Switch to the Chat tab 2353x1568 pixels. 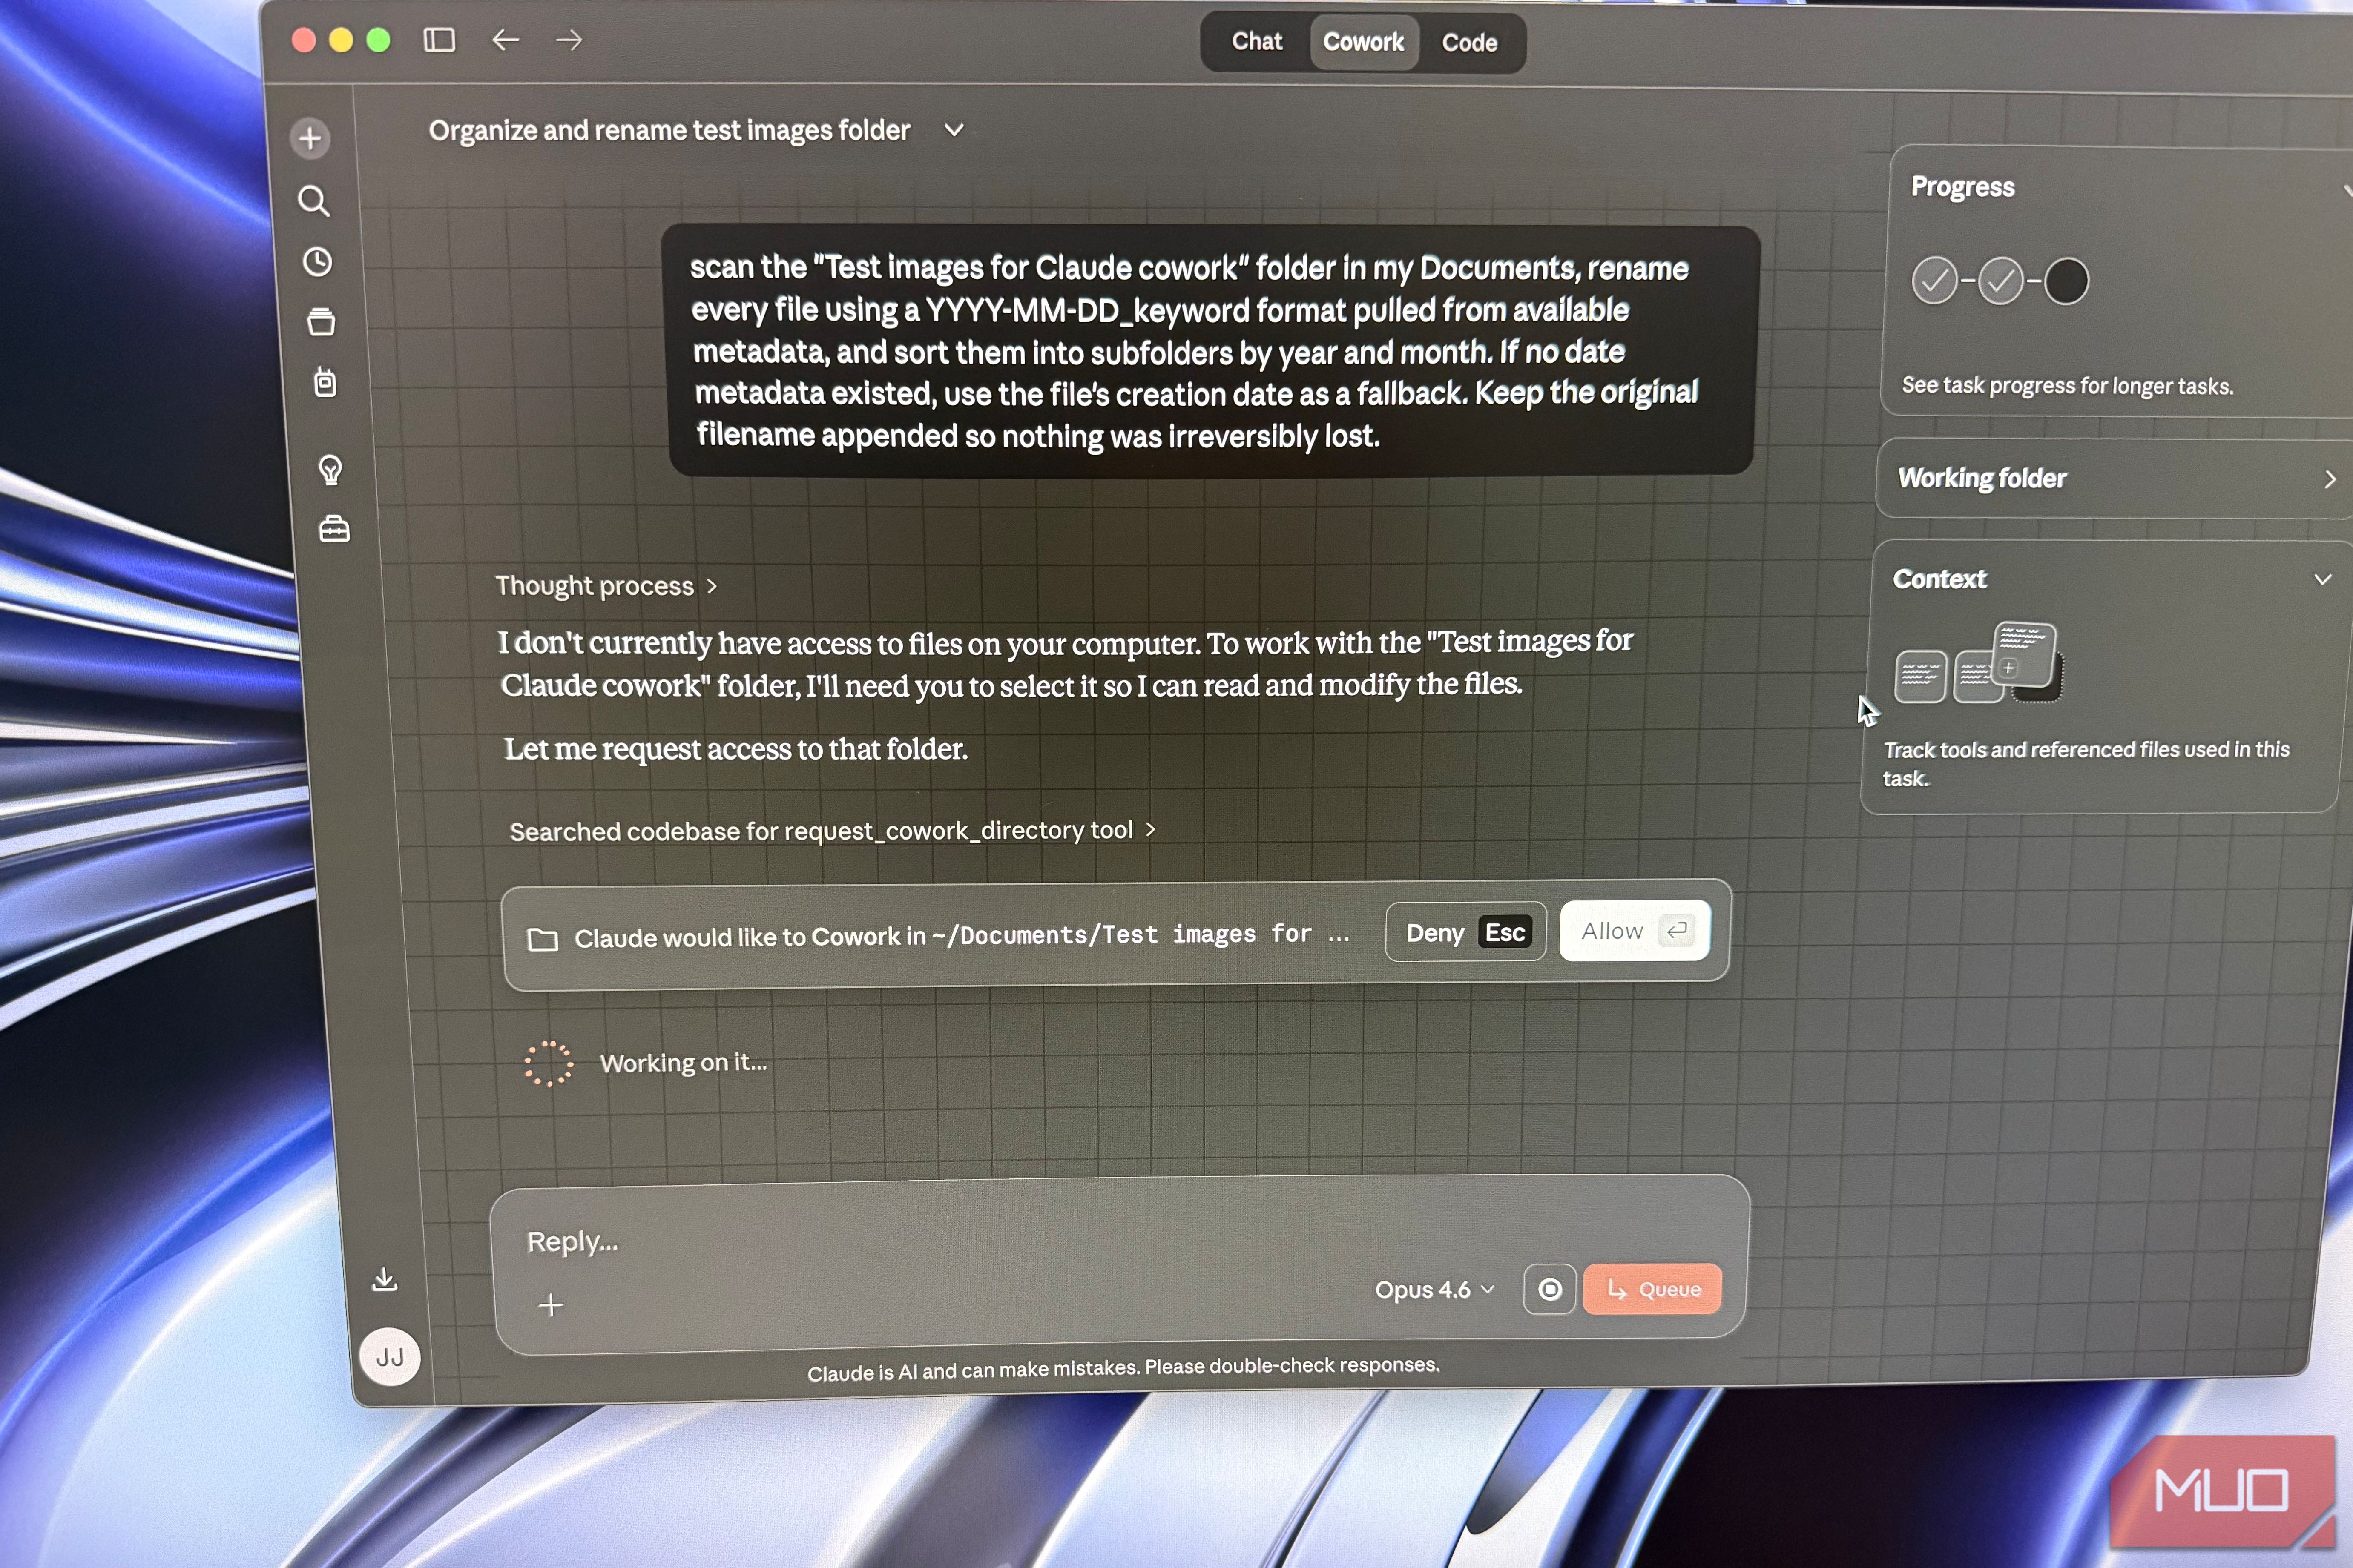(1256, 41)
